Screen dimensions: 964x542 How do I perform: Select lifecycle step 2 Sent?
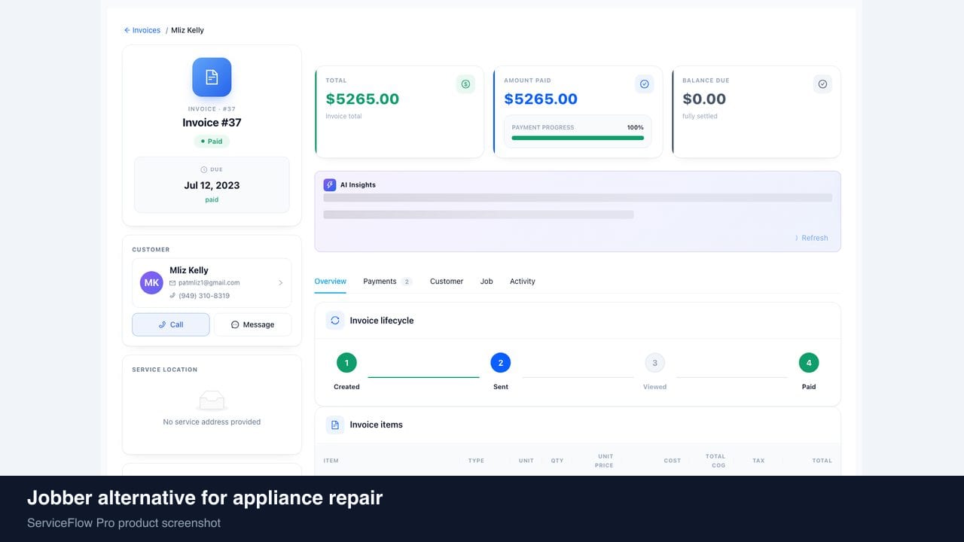click(501, 363)
